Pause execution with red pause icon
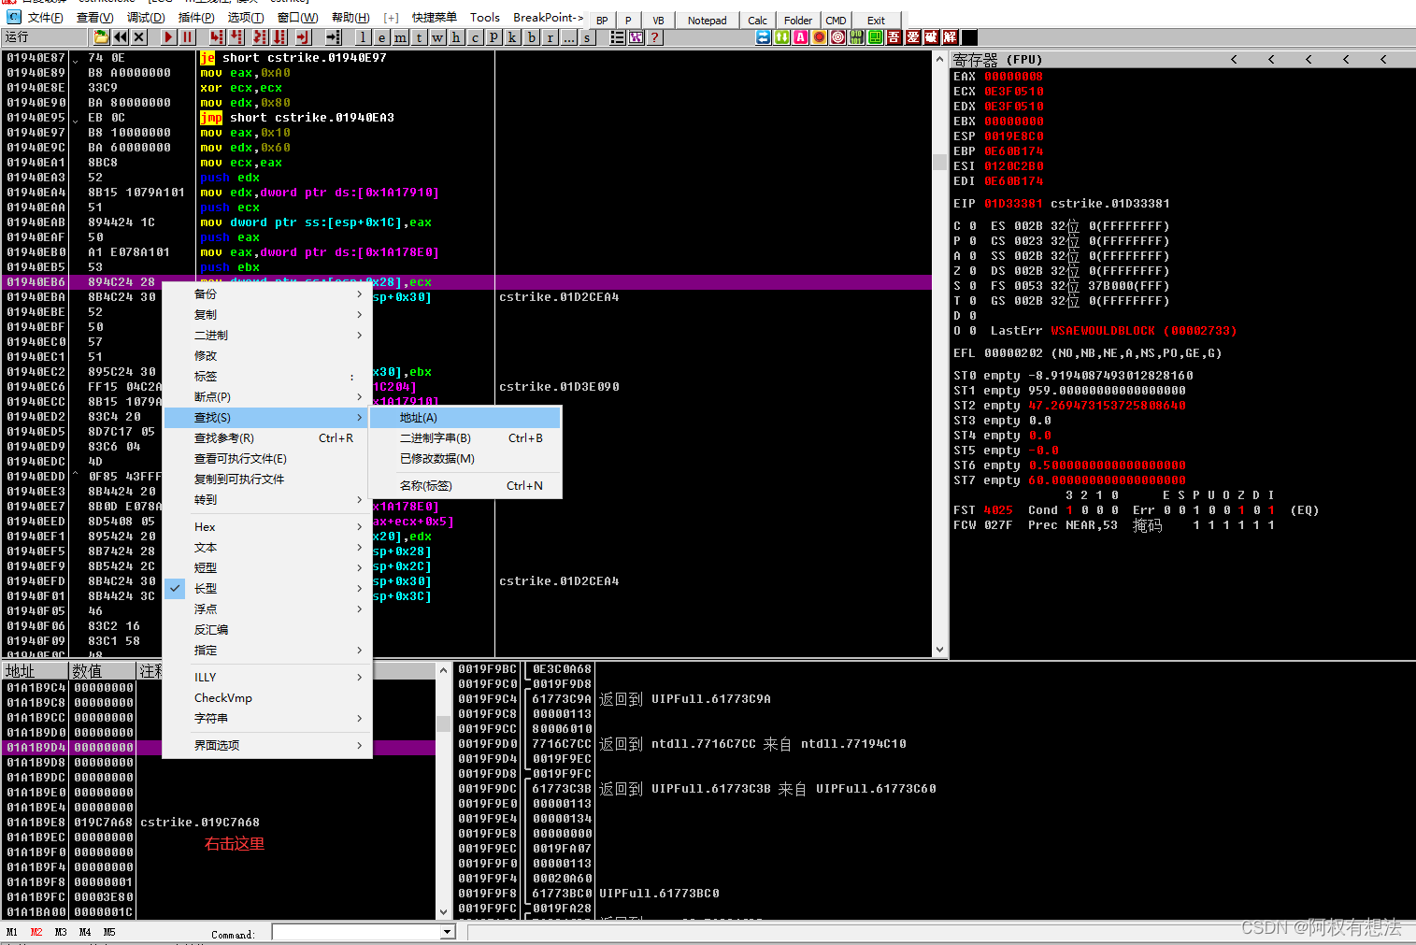This screenshot has height=945, width=1416. pyautogui.click(x=187, y=37)
